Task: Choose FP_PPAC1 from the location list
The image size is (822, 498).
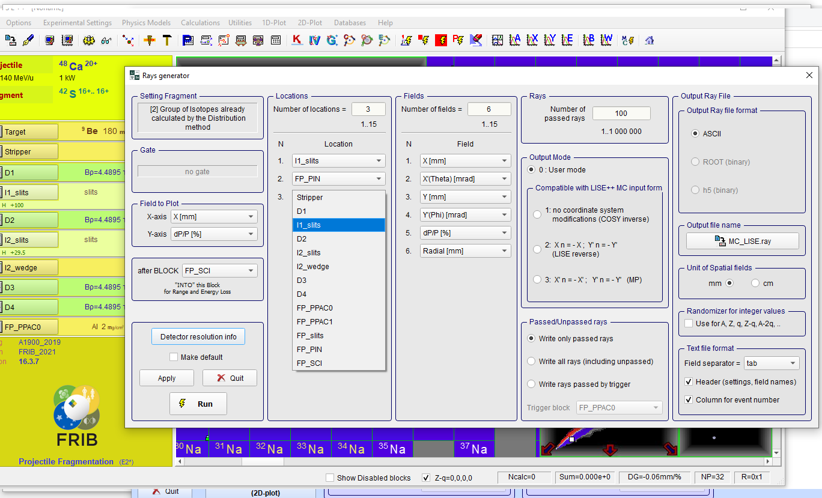Action: (x=314, y=321)
